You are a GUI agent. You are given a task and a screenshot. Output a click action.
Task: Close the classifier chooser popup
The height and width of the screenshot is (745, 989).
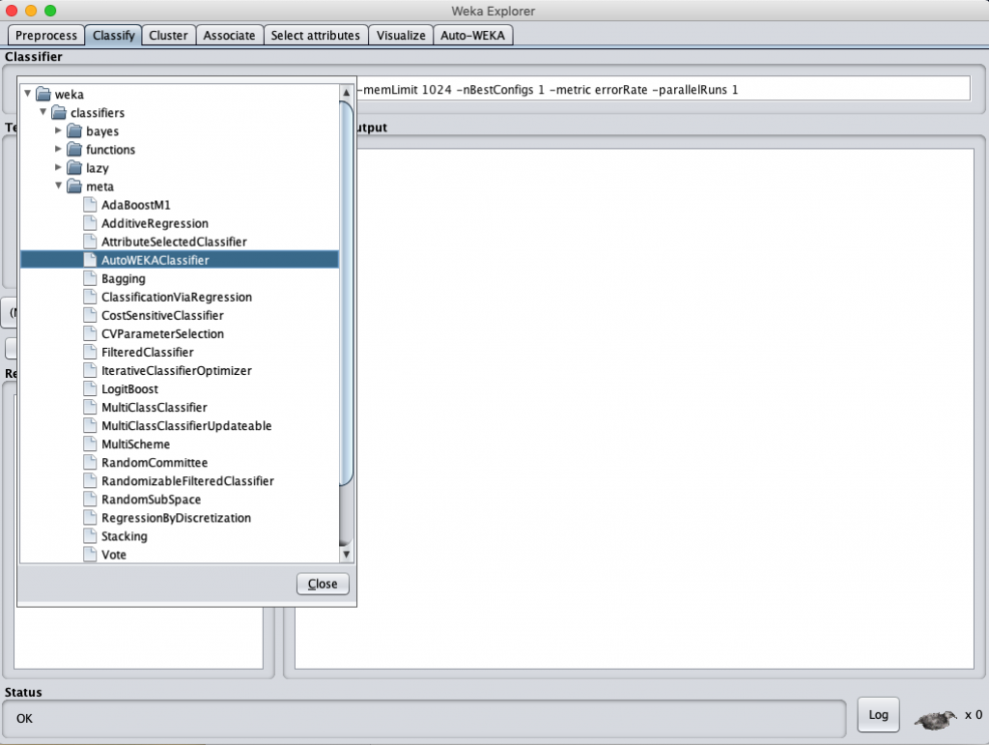[x=323, y=584]
